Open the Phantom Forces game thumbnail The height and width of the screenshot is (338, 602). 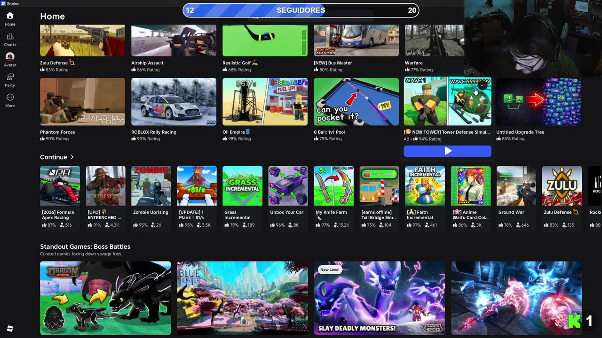click(x=82, y=102)
